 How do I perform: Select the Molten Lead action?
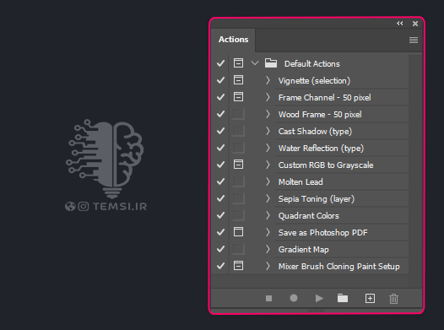coord(301,182)
